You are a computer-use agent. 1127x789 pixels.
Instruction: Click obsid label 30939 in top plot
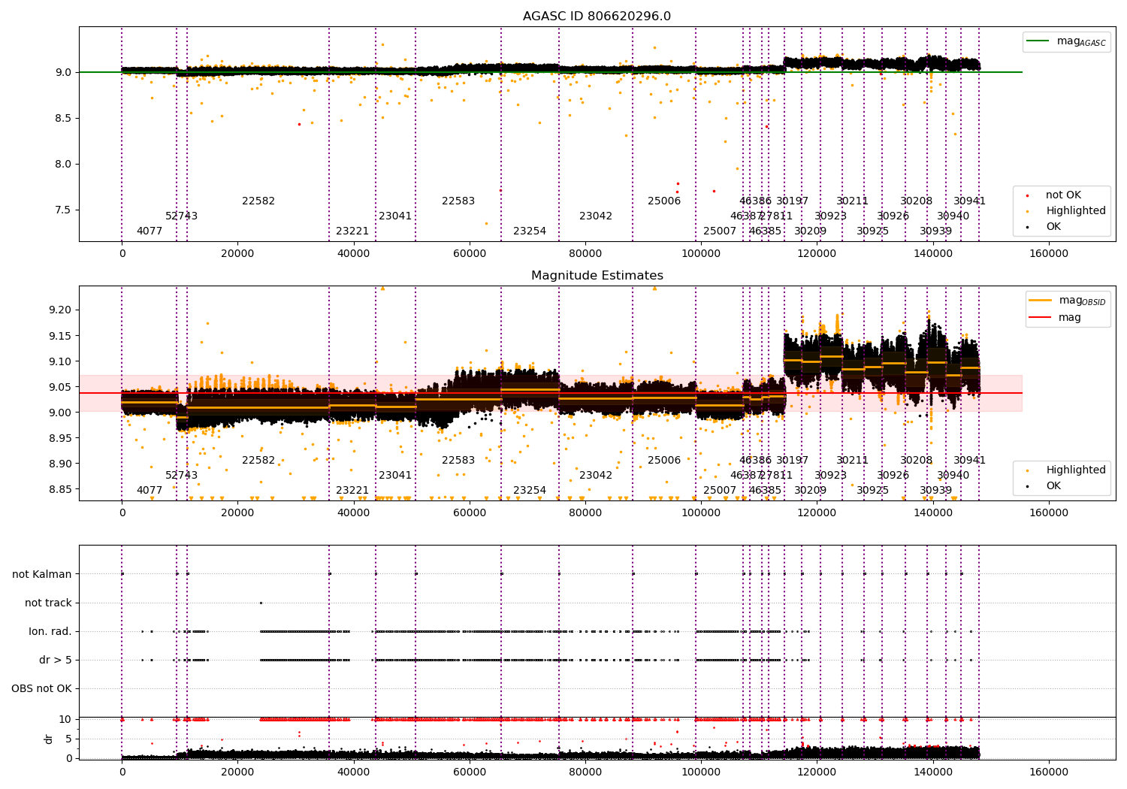[936, 231]
